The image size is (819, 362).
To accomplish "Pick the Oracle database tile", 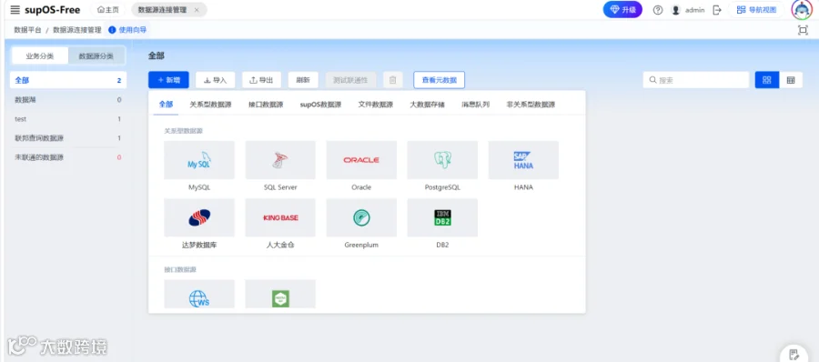I will coord(361,160).
